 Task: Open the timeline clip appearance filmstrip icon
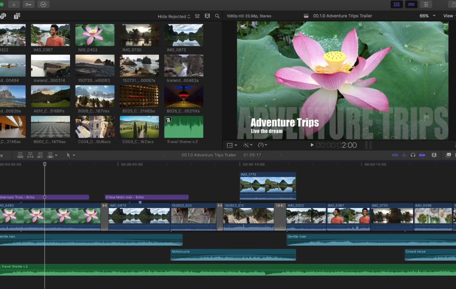[434, 155]
